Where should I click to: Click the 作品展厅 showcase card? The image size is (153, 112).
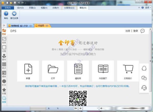pyautogui.click(x=103, y=71)
